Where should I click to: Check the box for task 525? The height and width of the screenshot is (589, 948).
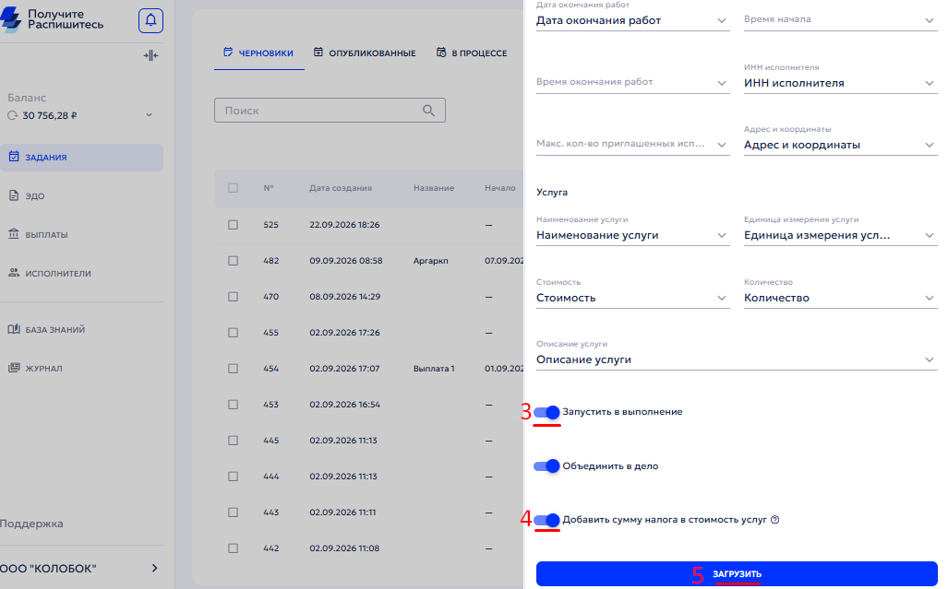pyautogui.click(x=233, y=225)
